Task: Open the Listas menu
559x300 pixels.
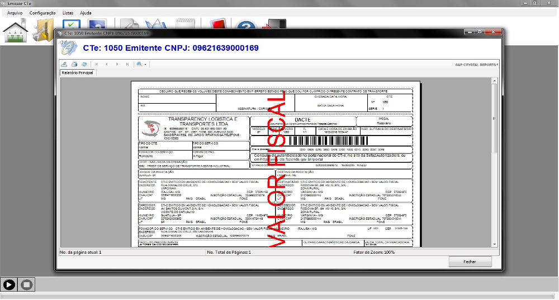Action: (68, 12)
